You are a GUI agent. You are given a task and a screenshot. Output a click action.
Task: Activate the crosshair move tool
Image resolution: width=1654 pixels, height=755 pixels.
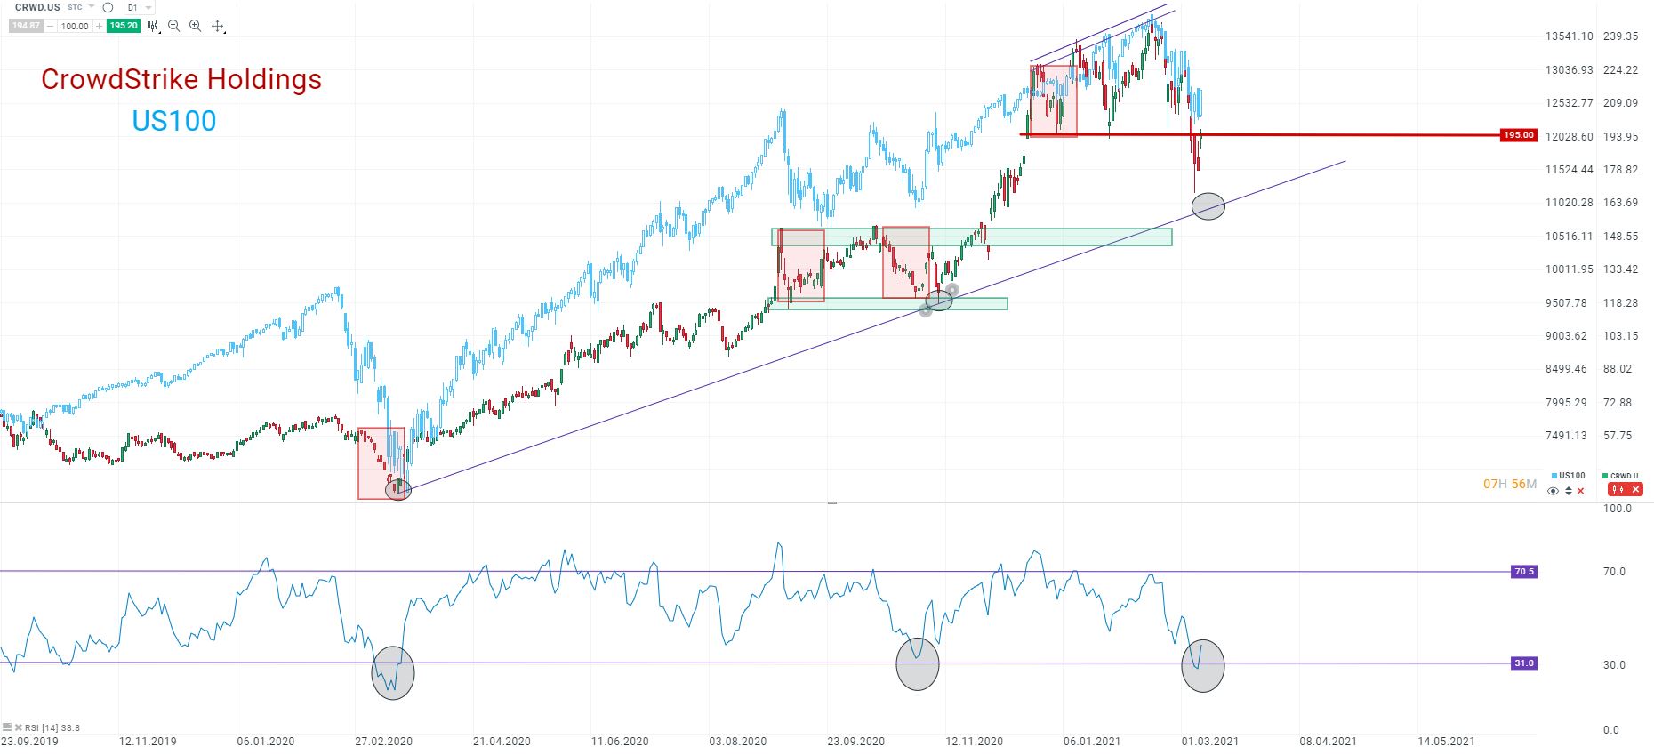point(218,27)
